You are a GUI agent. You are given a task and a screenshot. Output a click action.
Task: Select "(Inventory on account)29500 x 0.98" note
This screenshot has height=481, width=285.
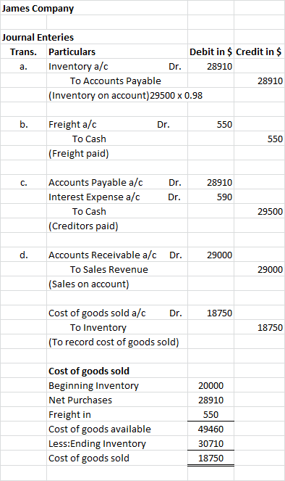tap(125, 96)
